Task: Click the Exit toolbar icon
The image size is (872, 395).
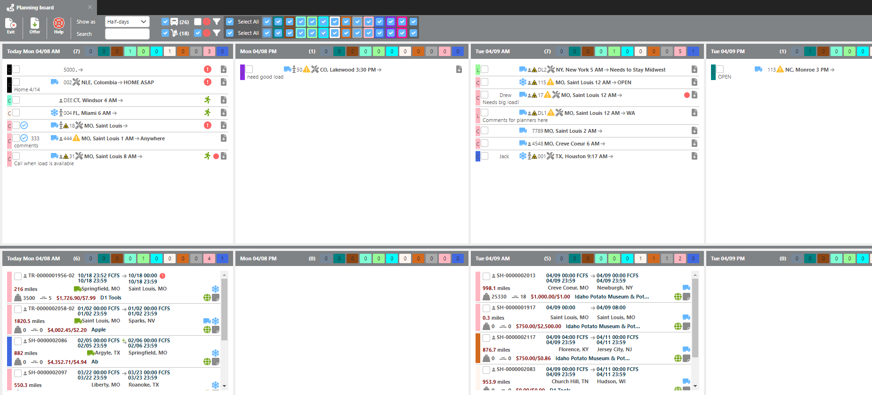Action: tap(11, 25)
